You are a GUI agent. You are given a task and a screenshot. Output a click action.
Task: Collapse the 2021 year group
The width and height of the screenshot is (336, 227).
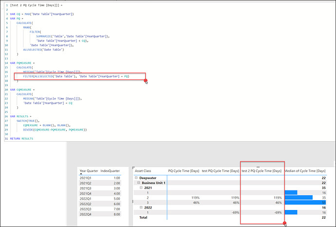pyautogui.click(x=141, y=188)
